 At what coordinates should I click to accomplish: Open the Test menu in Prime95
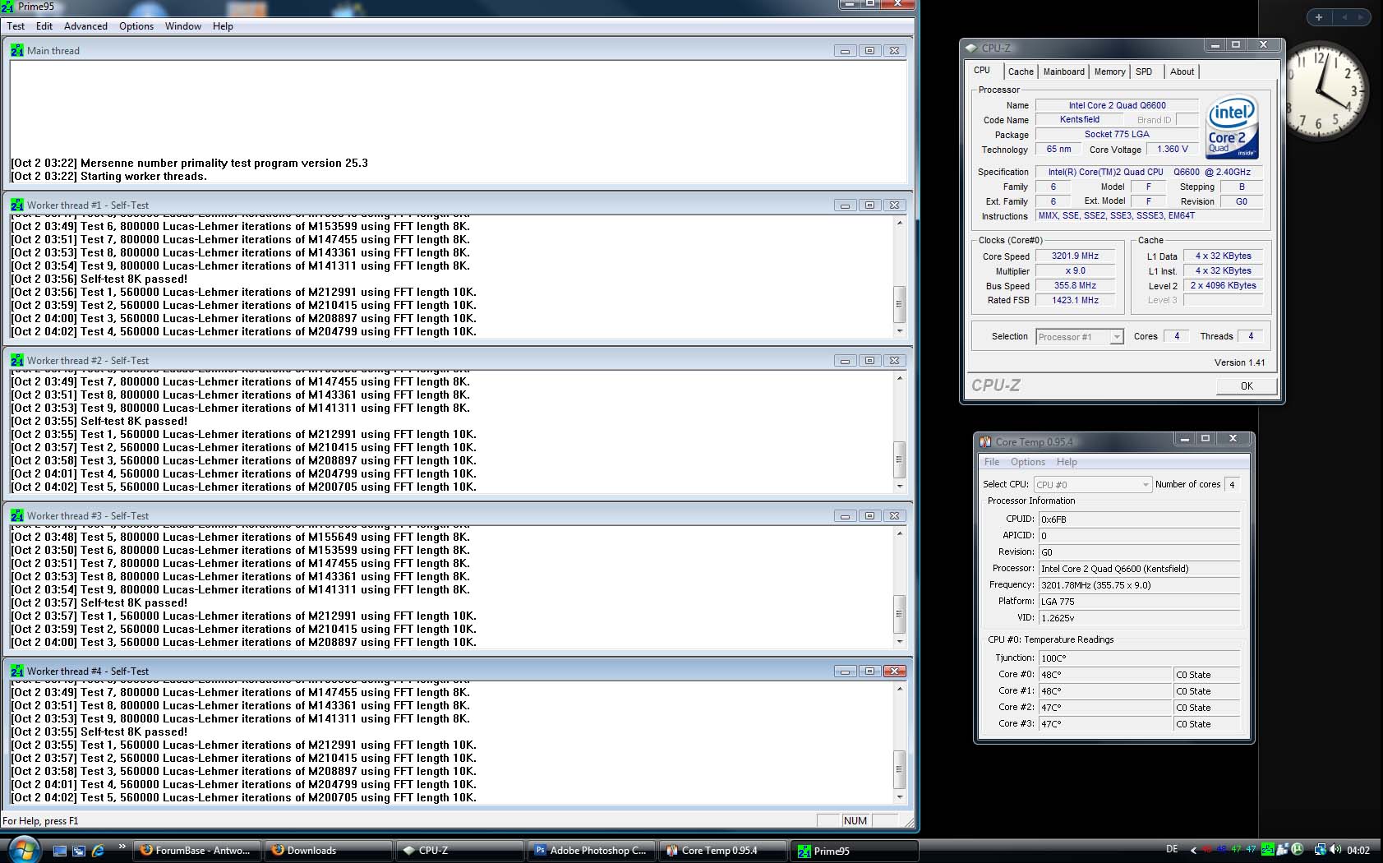point(16,26)
